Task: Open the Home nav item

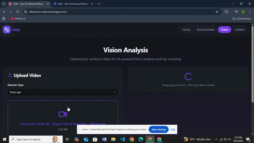Action: 187,30
